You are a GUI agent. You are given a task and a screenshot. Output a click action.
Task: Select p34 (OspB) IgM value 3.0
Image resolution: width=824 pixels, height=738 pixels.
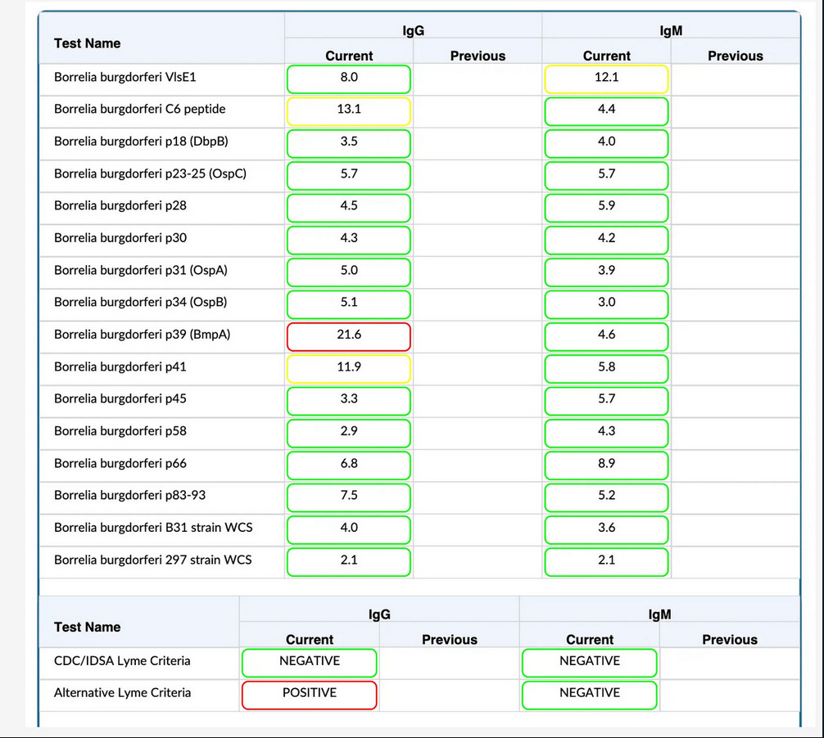pos(606,304)
